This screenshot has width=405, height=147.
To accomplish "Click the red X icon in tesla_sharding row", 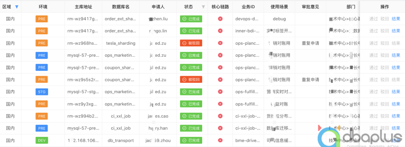I will pyautogui.click(x=220, y=43).
